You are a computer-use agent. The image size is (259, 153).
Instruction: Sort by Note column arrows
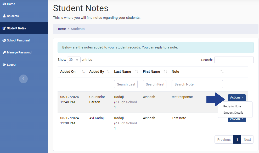(x=222, y=71)
